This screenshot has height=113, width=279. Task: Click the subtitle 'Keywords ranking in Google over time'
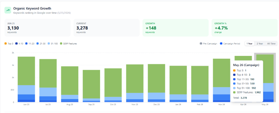[x=35, y=13]
